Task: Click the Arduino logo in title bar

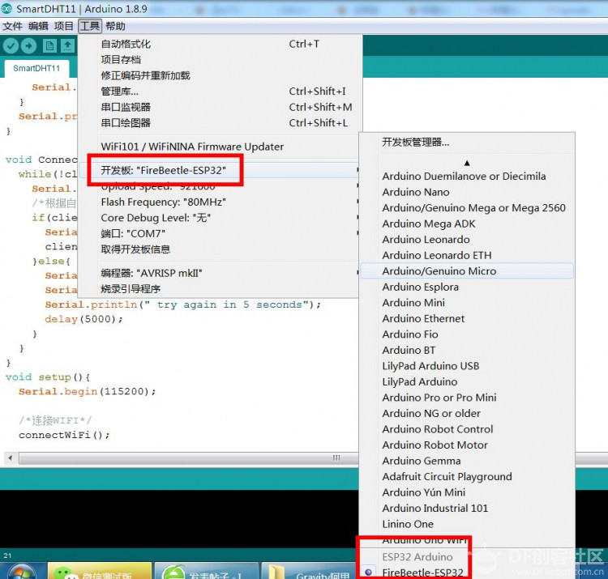Action: [x=6, y=8]
